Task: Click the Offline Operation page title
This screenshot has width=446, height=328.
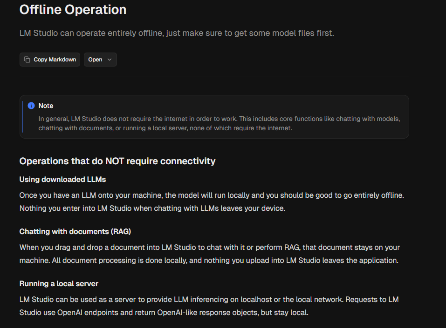Action: pyautogui.click(x=73, y=10)
